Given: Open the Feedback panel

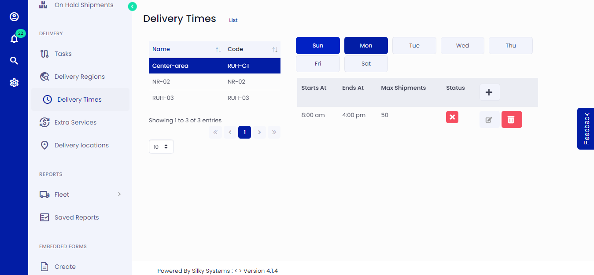Looking at the screenshot, I should pos(585,128).
